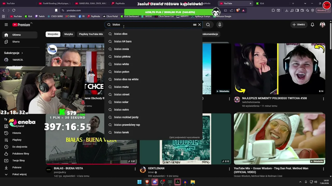The width and height of the screenshot is (332, 186).
Task: Reload the page
Action: 14,10
